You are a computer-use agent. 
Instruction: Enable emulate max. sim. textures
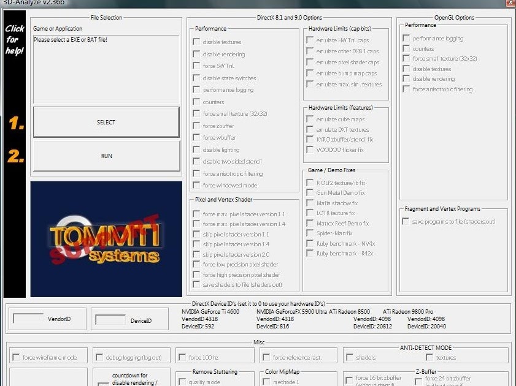[310, 84]
